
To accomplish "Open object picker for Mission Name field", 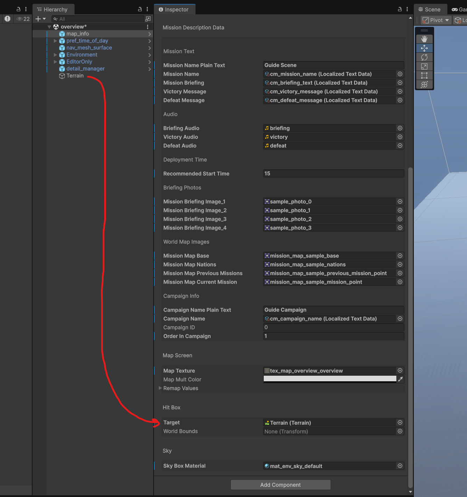I will 400,74.
